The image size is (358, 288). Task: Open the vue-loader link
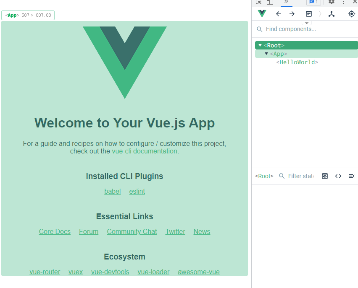(x=154, y=272)
